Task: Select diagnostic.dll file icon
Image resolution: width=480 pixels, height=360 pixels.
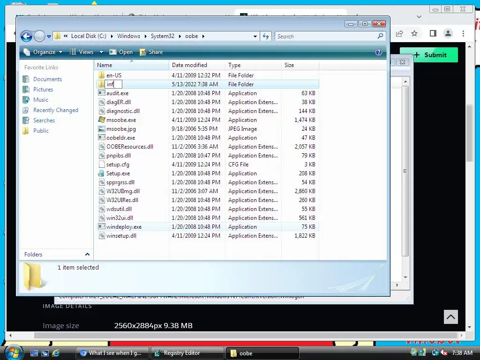Action: pyautogui.click(x=101, y=111)
